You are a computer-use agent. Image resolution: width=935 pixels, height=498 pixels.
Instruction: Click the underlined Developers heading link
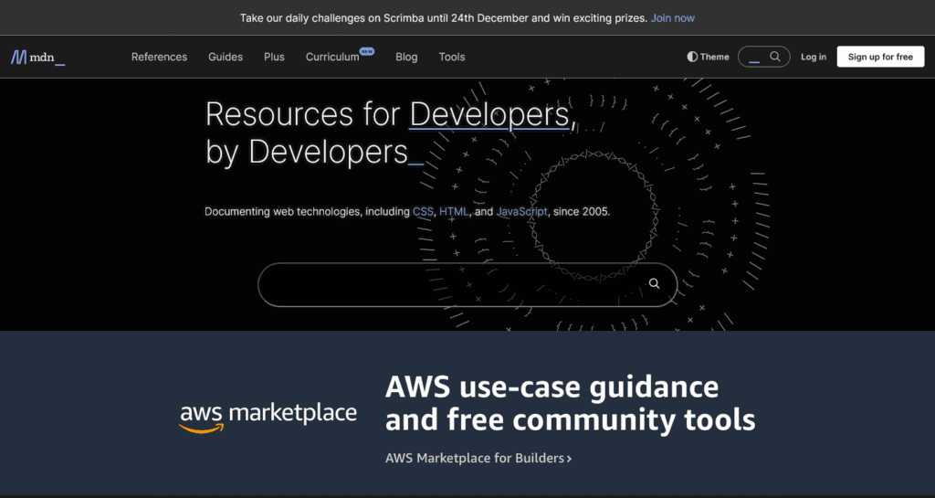tap(489, 114)
